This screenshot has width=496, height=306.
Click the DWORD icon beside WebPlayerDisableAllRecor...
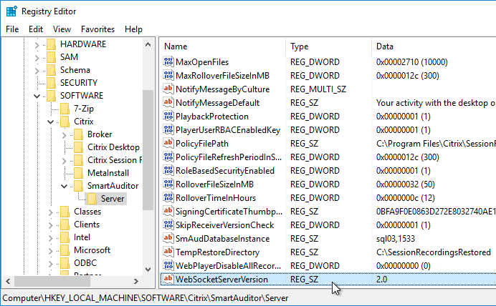coord(168,265)
